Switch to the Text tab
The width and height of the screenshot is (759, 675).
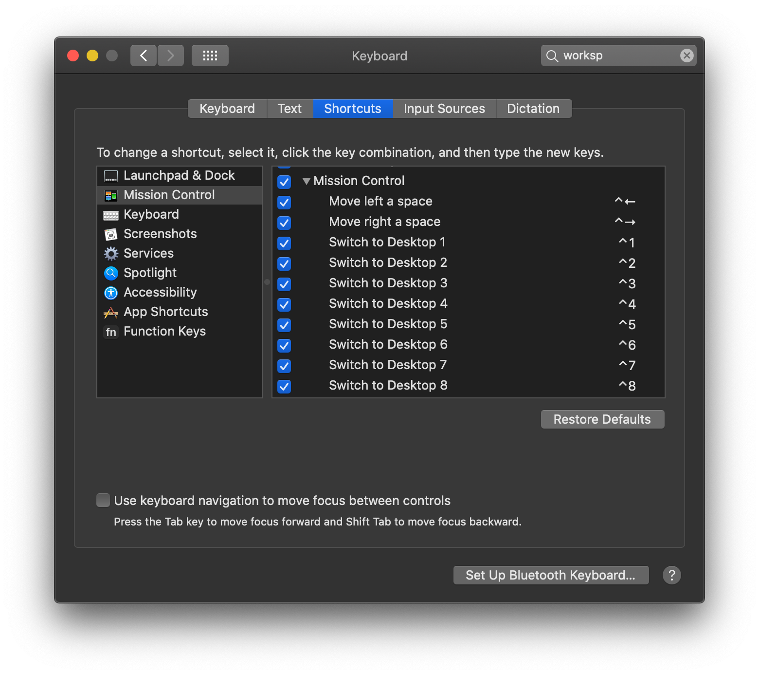(x=289, y=109)
